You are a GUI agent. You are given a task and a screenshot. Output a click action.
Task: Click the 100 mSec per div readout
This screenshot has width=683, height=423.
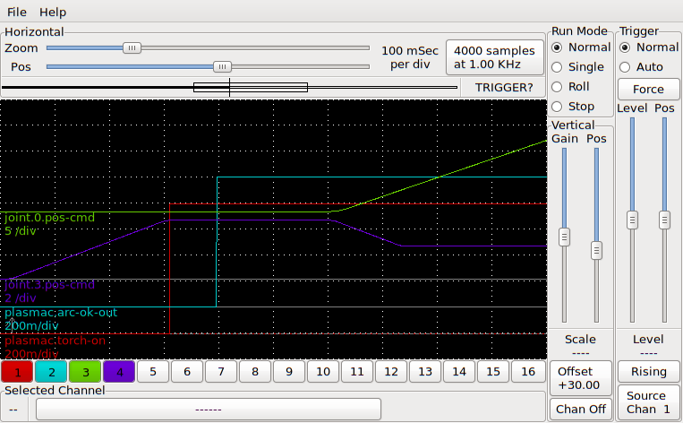(410, 57)
